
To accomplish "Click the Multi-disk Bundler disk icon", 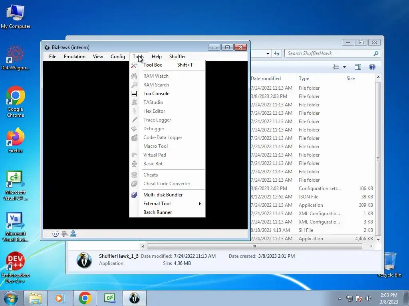I will tap(134, 195).
